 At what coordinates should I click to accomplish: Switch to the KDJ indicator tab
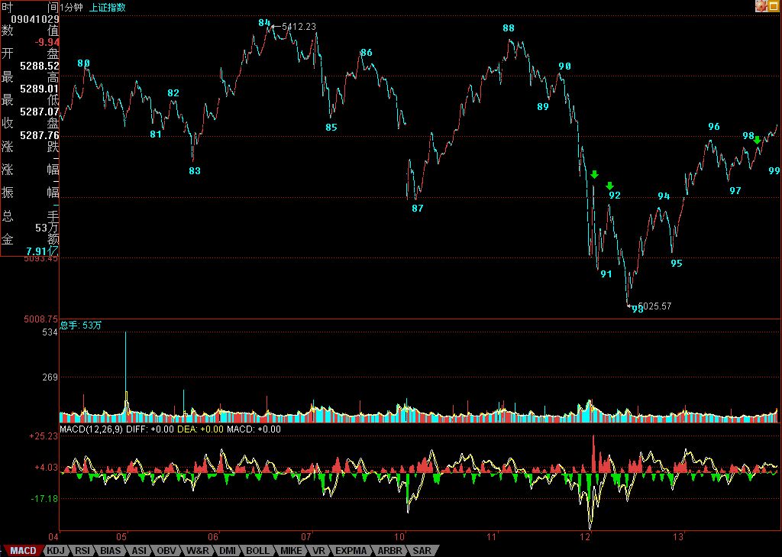(56, 550)
